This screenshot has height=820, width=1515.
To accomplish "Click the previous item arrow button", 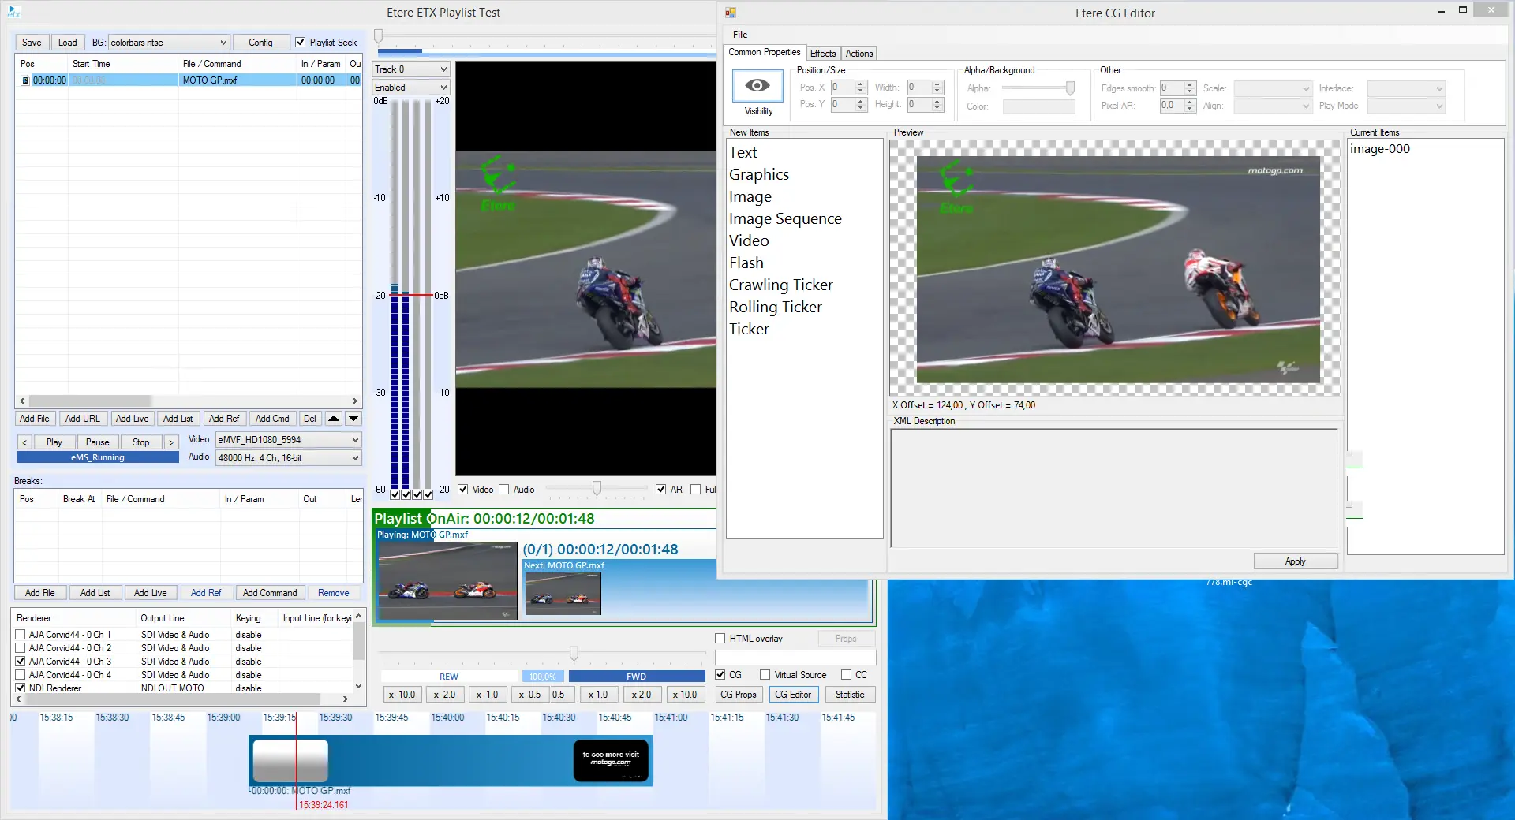I will [24, 442].
